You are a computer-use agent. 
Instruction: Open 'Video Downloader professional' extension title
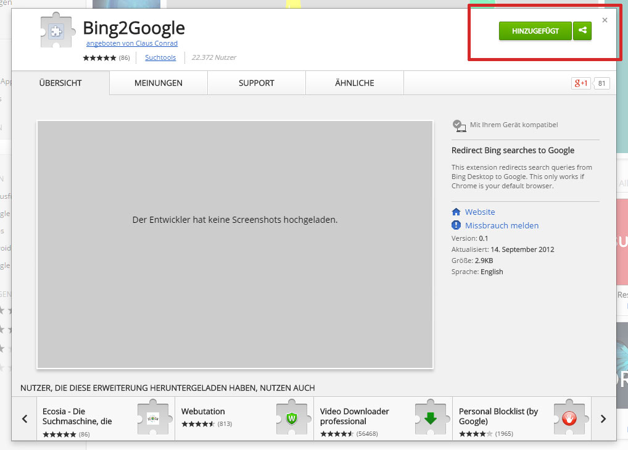(355, 416)
